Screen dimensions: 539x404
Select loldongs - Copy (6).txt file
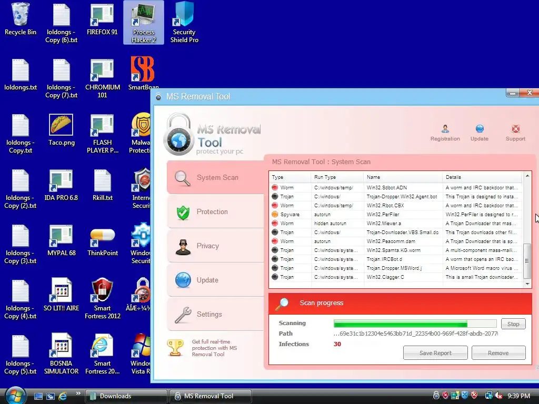pos(61,23)
